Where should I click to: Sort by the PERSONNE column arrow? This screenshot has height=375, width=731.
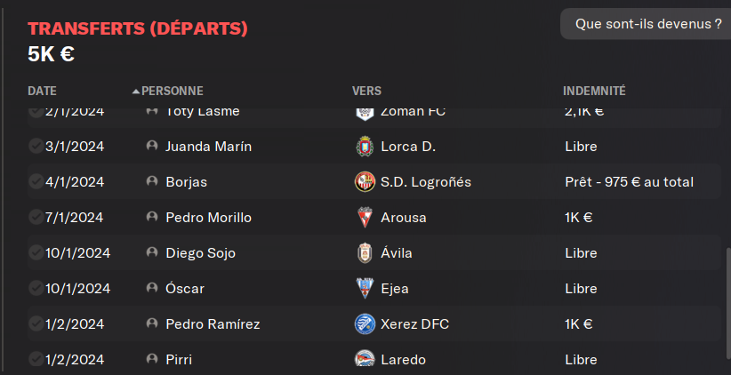[136, 92]
